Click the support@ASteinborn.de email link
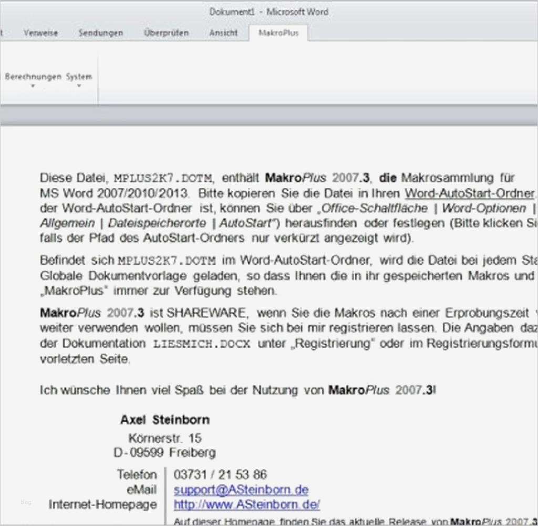Viewport: 538px width, 526px height. (x=241, y=490)
